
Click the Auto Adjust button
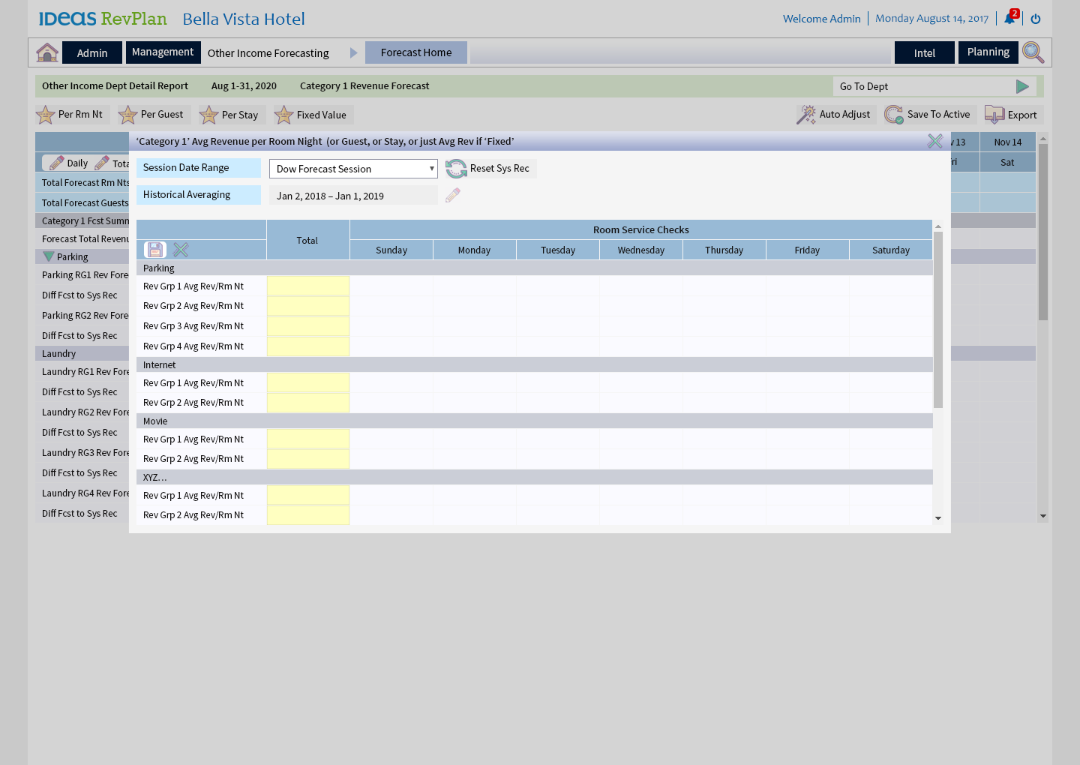pos(835,115)
